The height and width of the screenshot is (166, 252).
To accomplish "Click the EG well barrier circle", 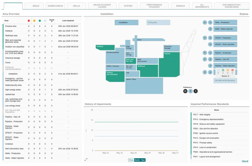I will point(185,91).
